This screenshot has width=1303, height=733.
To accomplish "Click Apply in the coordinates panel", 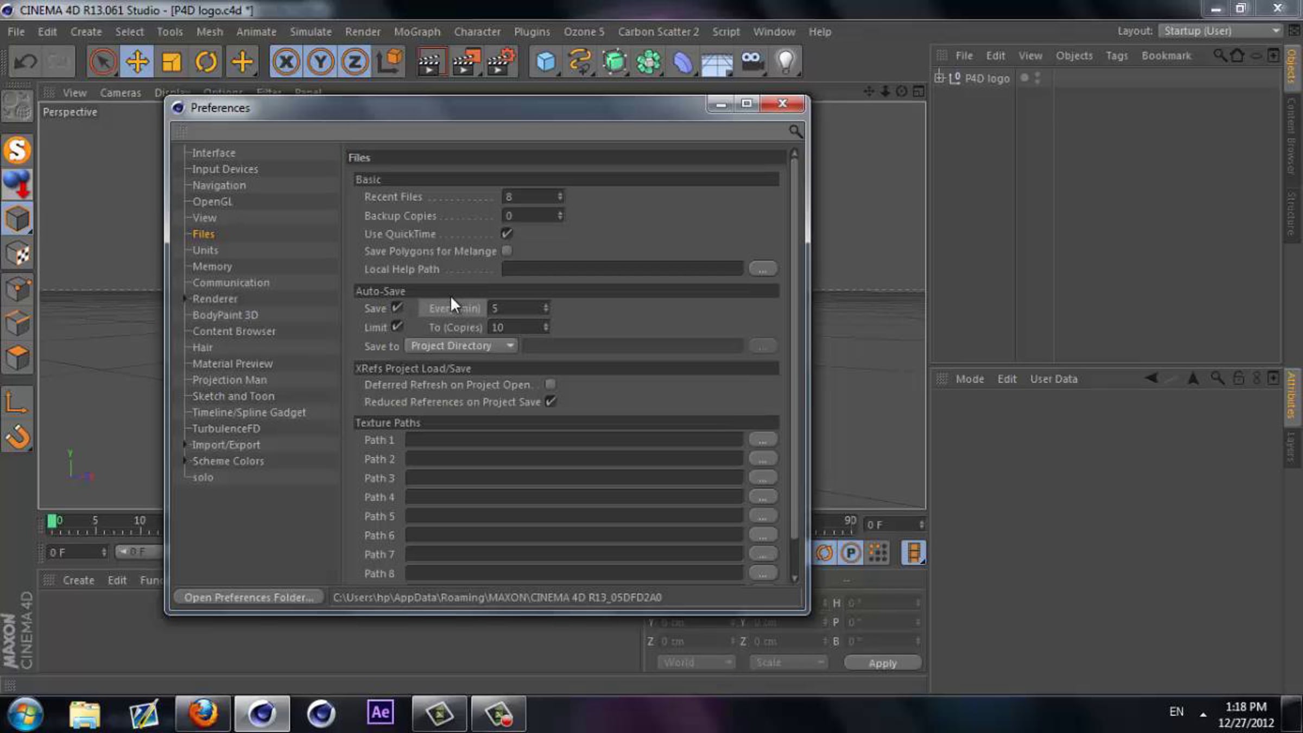I will click(x=883, y=663).
